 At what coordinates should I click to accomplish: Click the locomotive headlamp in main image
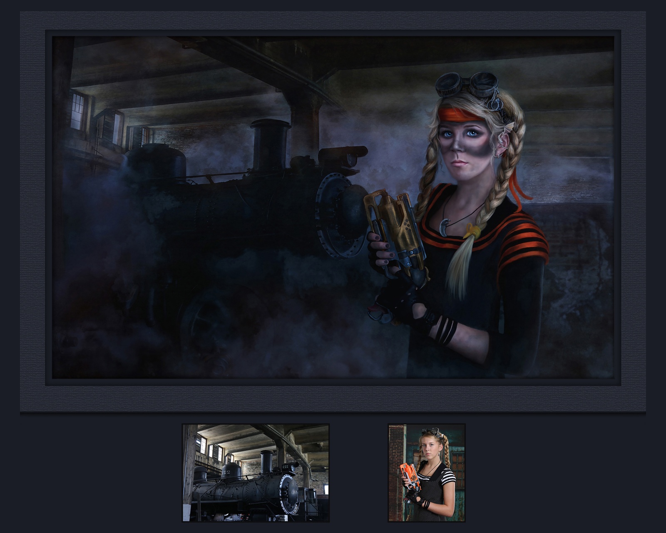pos(343,156)
